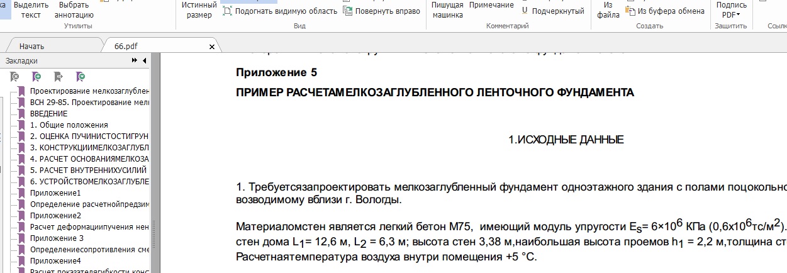Click text 'возводимому вблизи г. Вологды.'
The width and height of the screenshot is (787, 273).
318,200
